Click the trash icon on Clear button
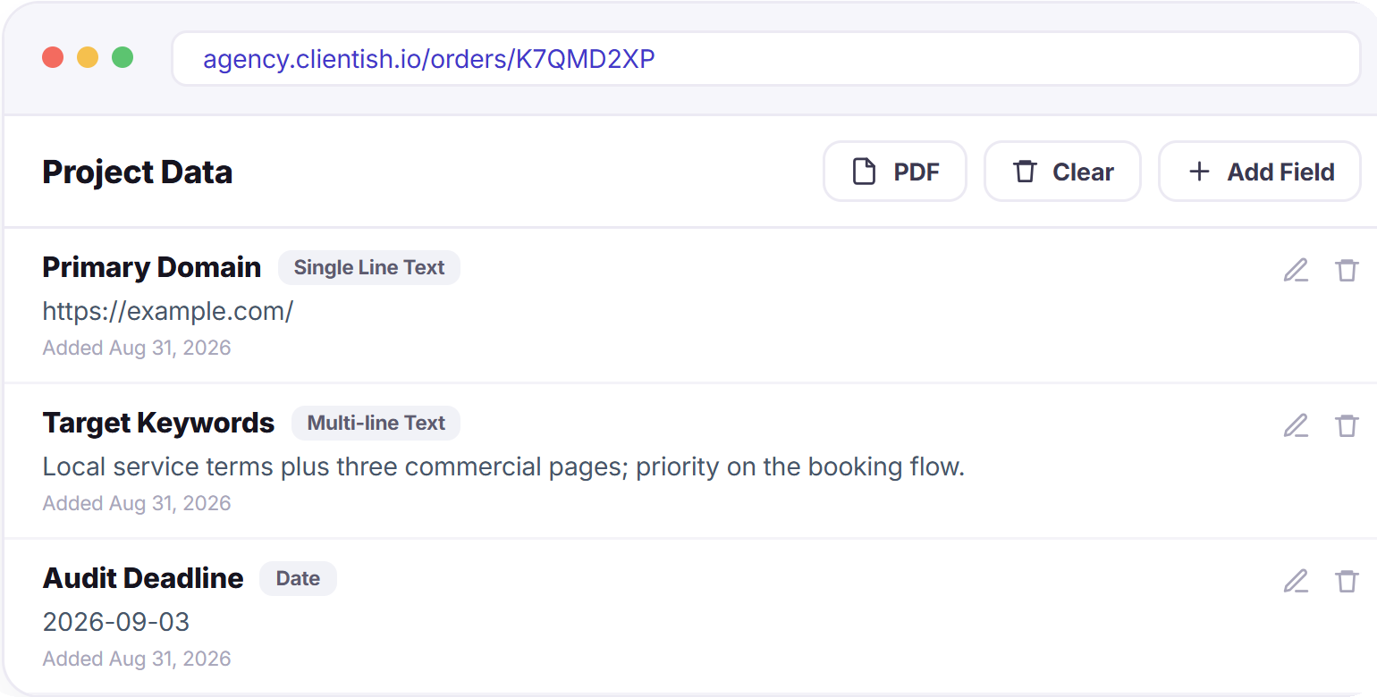1377x697 pixels. [1024, 172]
